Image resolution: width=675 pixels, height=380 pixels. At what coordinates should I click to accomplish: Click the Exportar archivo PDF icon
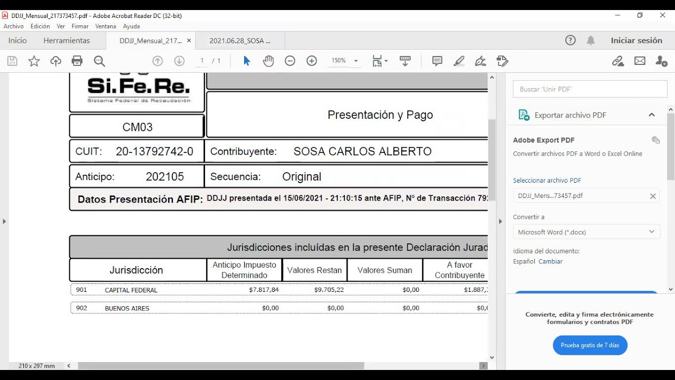click(524, 115)
